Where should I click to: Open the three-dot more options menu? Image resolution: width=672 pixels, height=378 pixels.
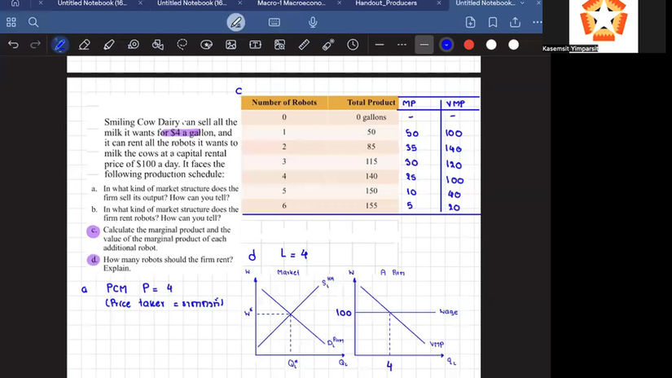pyautogui.click(x=537, y=22)
